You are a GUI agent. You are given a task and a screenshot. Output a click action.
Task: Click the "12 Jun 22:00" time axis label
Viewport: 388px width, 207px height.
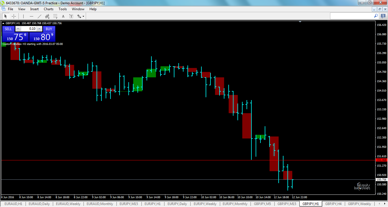coord(300,197)
